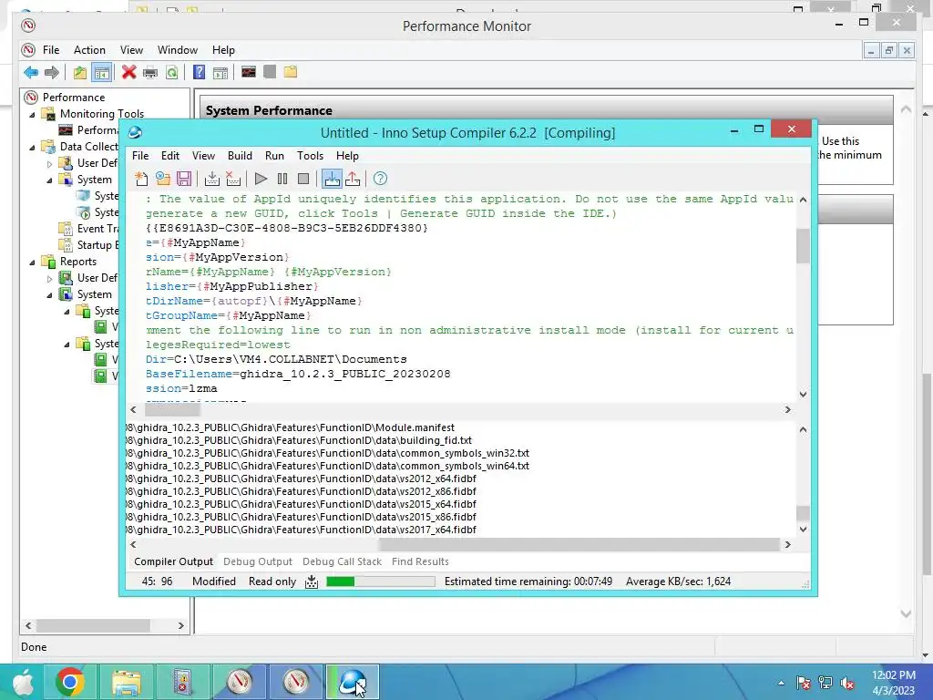
Task: Switch to Debug Output tab
Action: 258,561
